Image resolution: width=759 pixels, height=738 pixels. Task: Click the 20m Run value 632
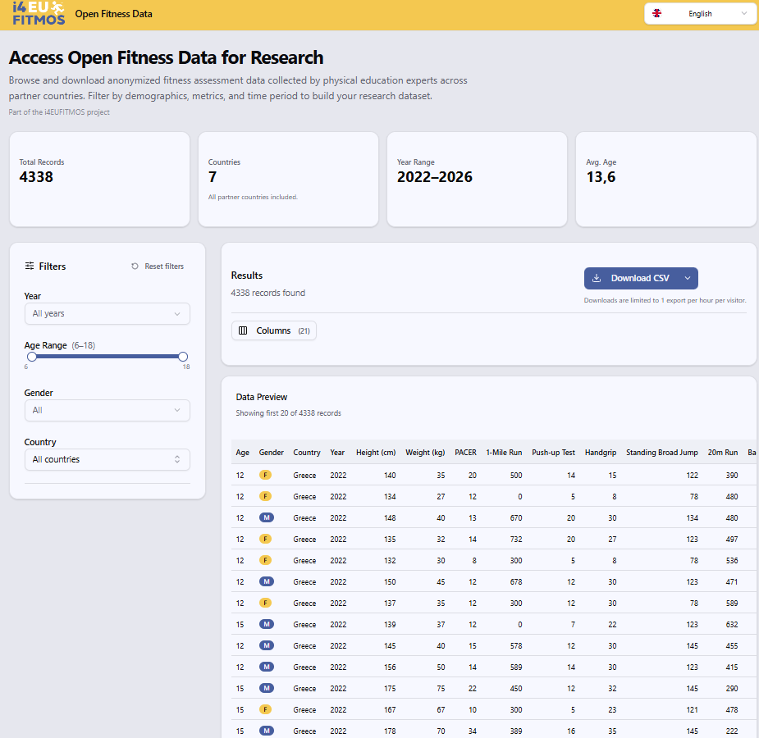click(x=732, y=624)
